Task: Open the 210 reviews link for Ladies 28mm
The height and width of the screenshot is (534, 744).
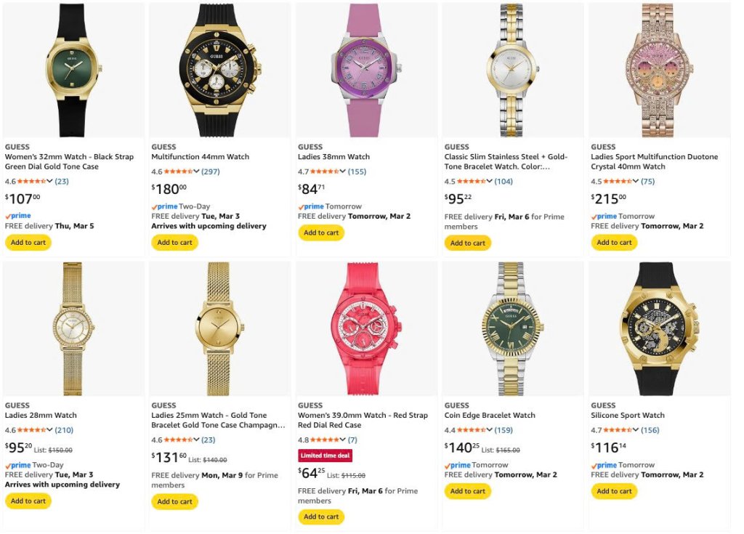Action: pos(64,430)
